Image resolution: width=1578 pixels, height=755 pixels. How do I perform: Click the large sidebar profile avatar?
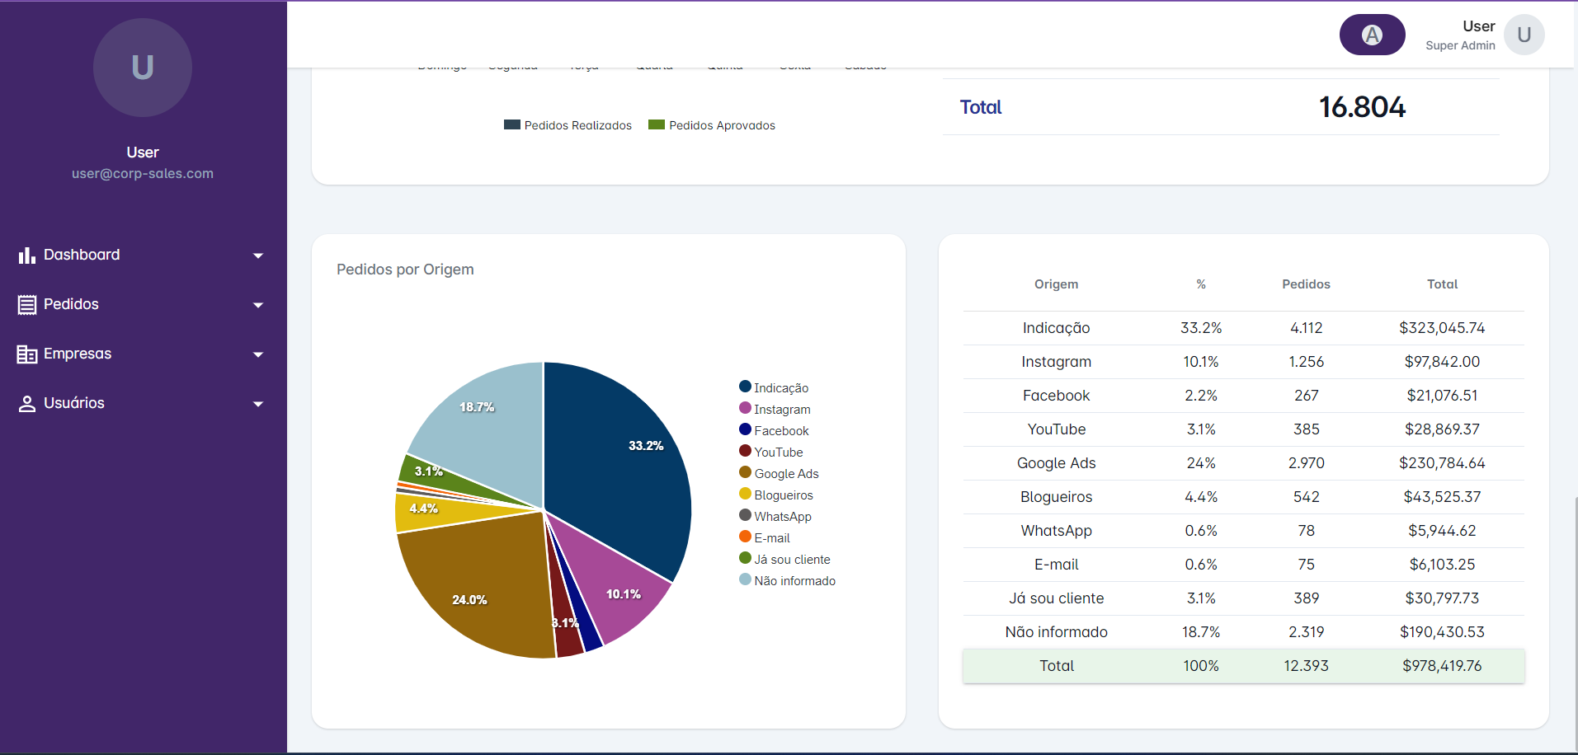pyautogui.click(x=143, y=68)
